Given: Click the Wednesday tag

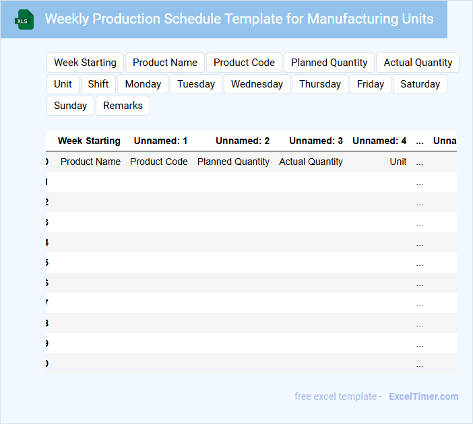Looking at the screenshot, I should point(257,84).
